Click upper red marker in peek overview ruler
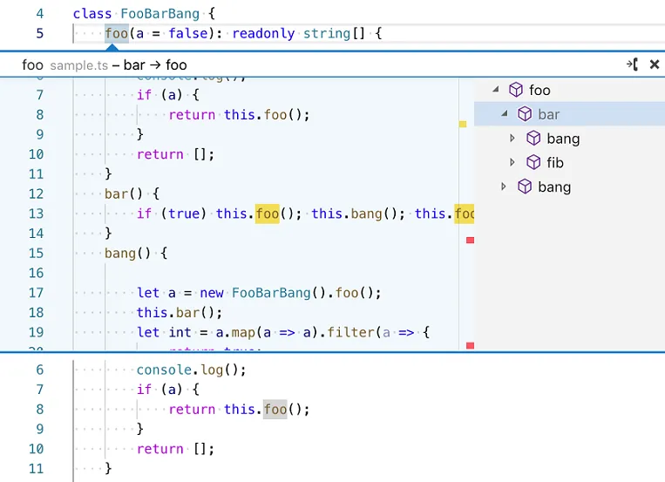The width and height of the screenshot is (665, 482). 470,241
